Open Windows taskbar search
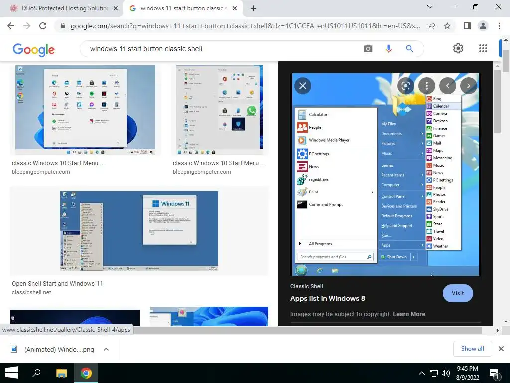The height and width of the screenshot is (383, 510). click(x=36, y=373)
